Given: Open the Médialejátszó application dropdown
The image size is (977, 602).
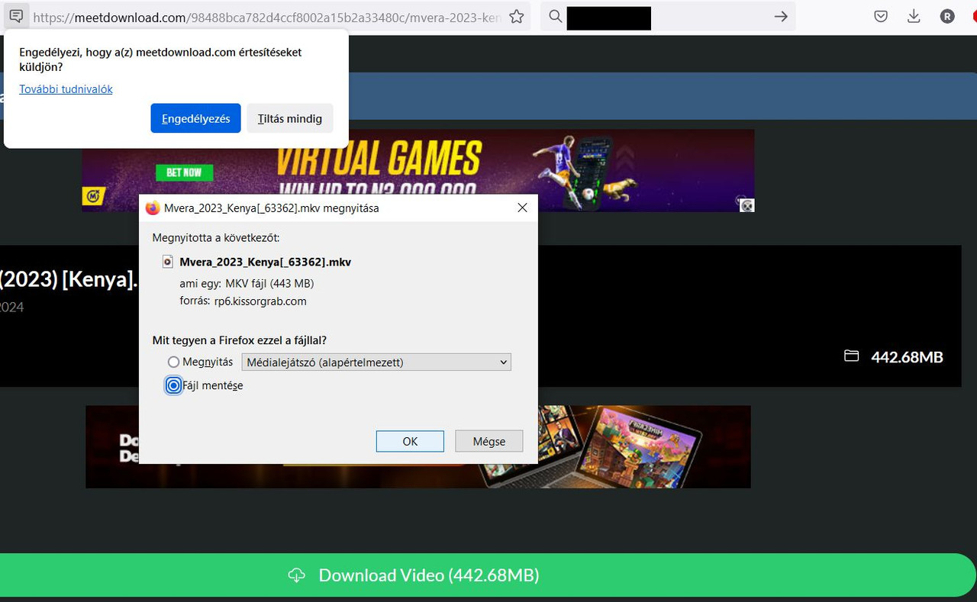Looking at the screenshot, I should coord(376,362).
